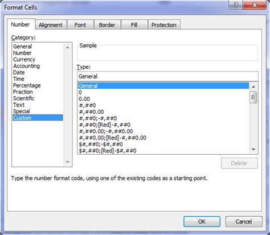
Task: Open the Protection tab
Action: click(x=164, y=25)
